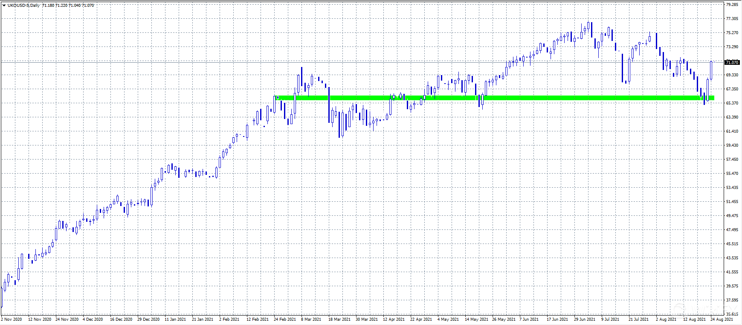Click the 79.285 price scale label

click(x=732, y=5)
